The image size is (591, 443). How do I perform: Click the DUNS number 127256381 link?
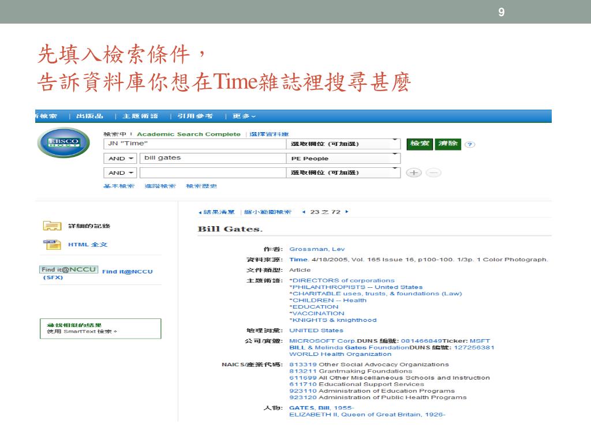[474, 347]
